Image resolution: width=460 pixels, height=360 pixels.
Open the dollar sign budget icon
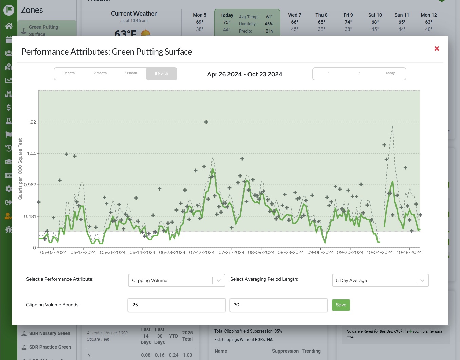pos(9,107)
